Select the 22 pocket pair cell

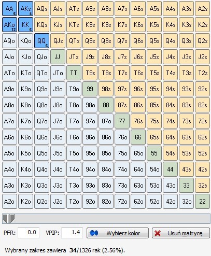tap(202, 202)
